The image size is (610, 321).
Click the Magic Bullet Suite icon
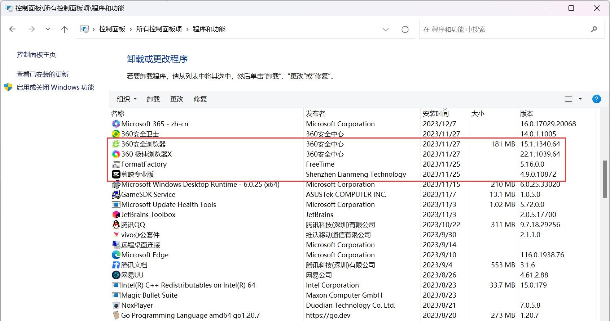click(116, 295)
